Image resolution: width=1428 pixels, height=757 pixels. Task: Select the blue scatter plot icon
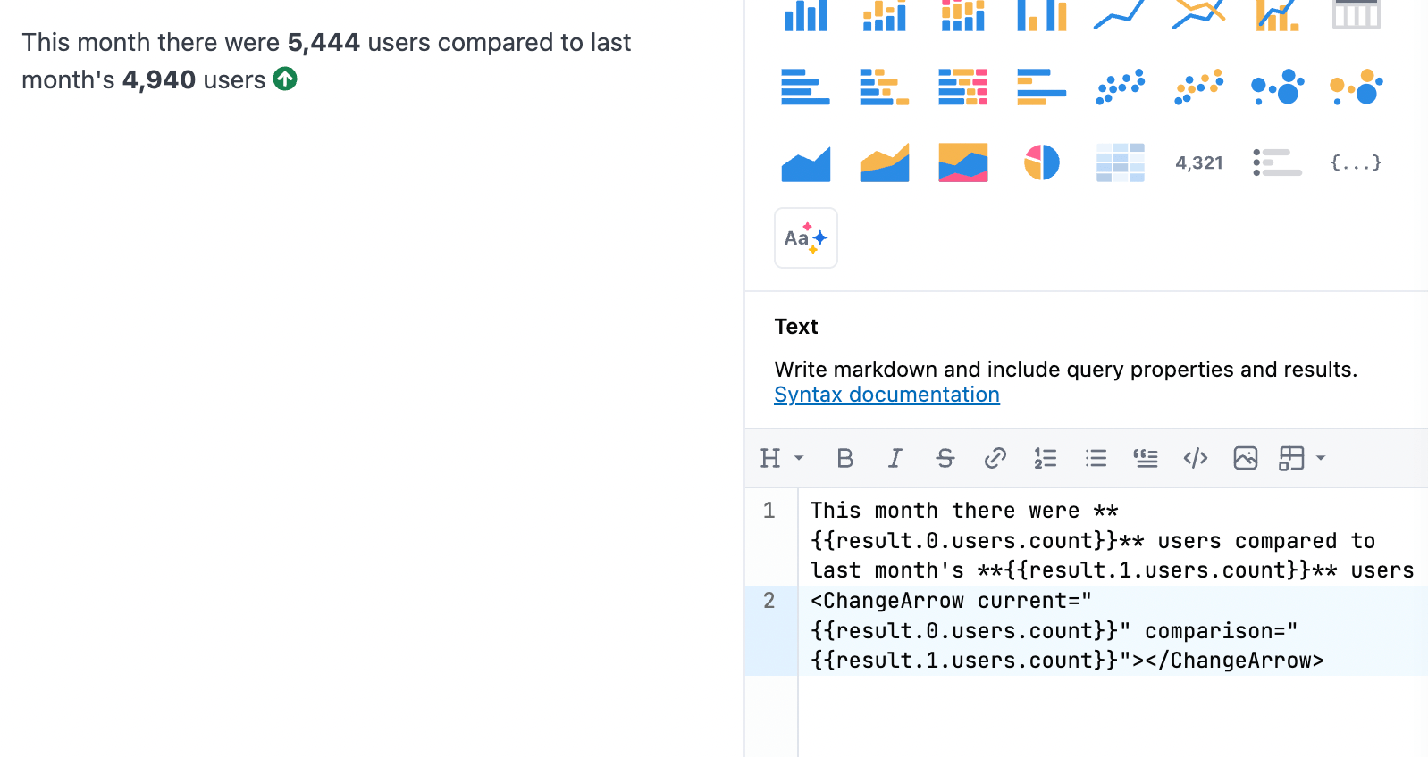(x=1120, y=87)
